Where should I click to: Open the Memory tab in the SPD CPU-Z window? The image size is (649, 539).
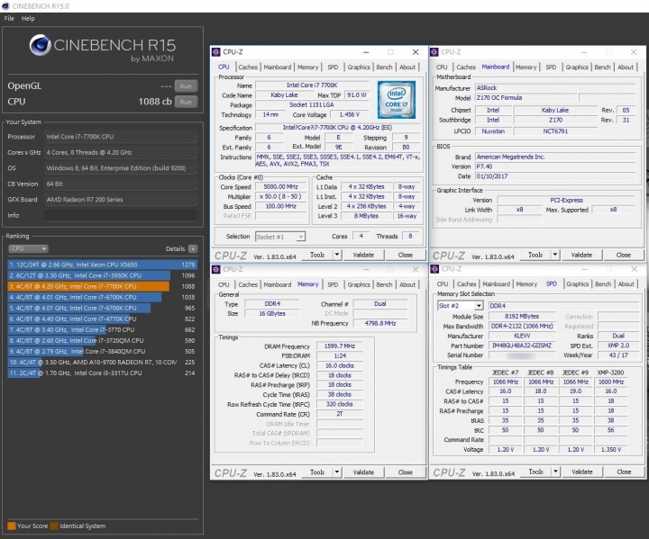[526, 284]
